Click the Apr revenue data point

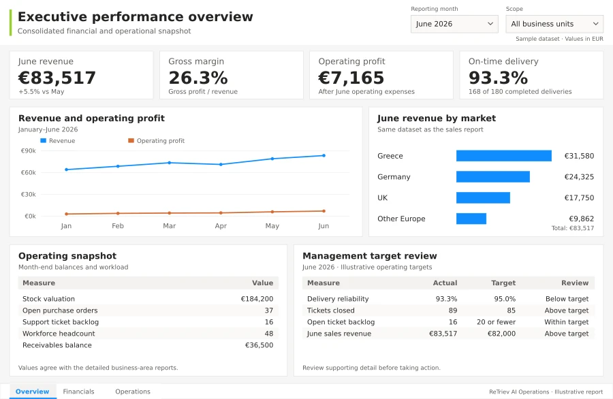pyautogui.click(x=221, y=165)
